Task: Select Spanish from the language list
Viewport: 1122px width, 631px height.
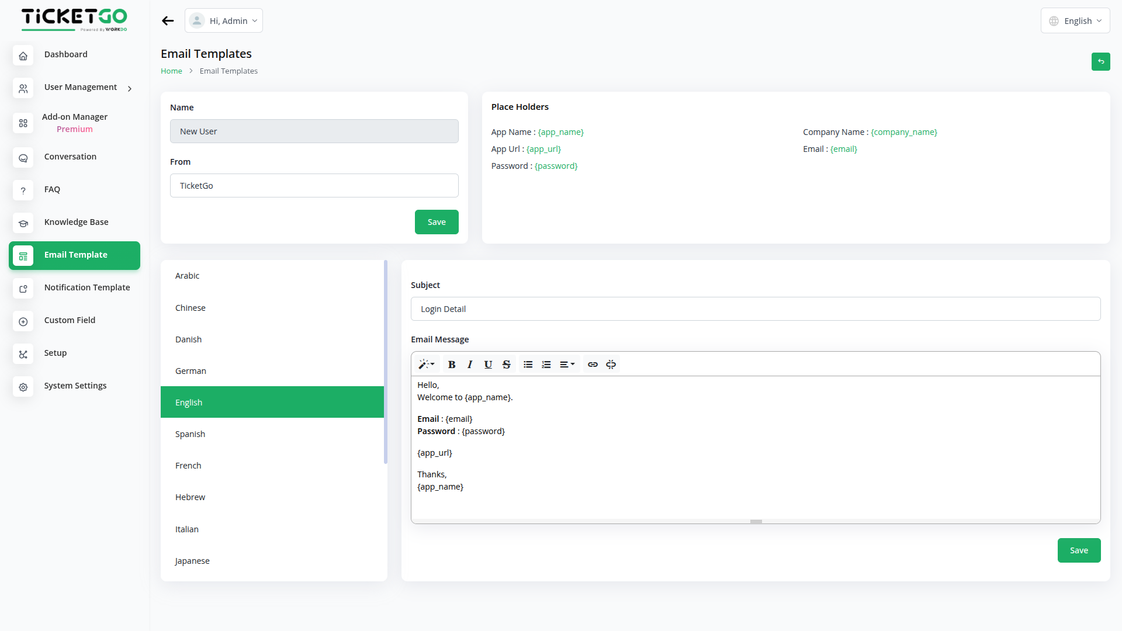Action: [x=191, y=434]
